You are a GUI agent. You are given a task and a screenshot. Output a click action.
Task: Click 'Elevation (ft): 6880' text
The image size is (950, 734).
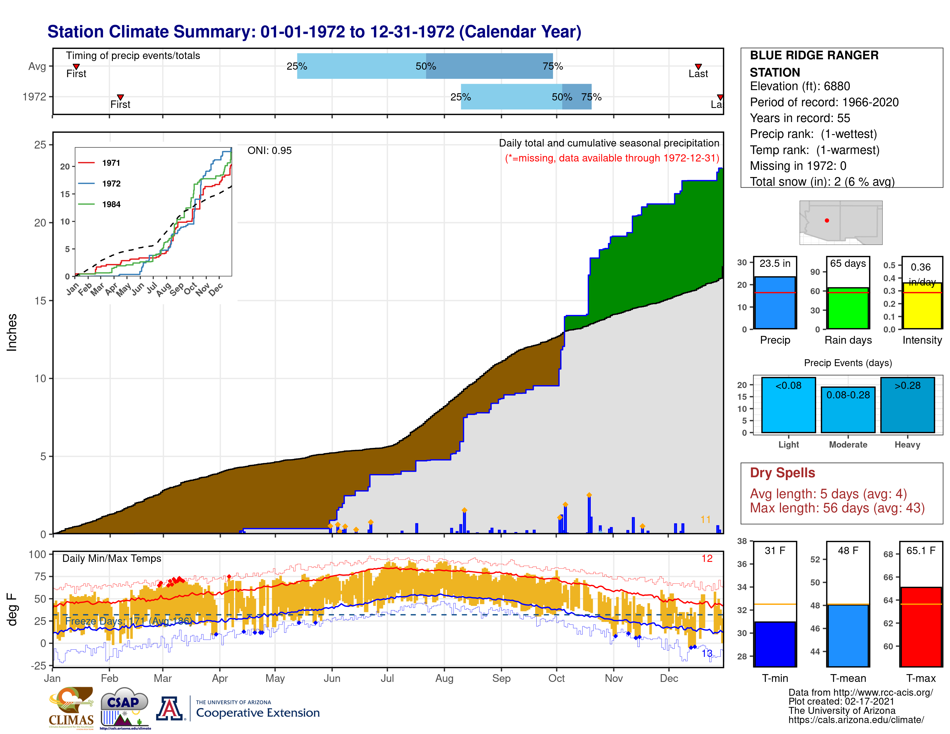click(x=800, y=86)
